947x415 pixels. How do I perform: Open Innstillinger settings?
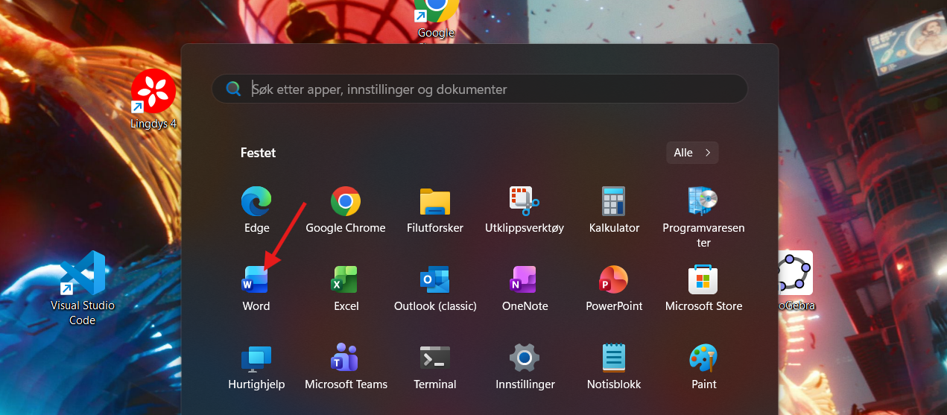[x=525, y=358]
